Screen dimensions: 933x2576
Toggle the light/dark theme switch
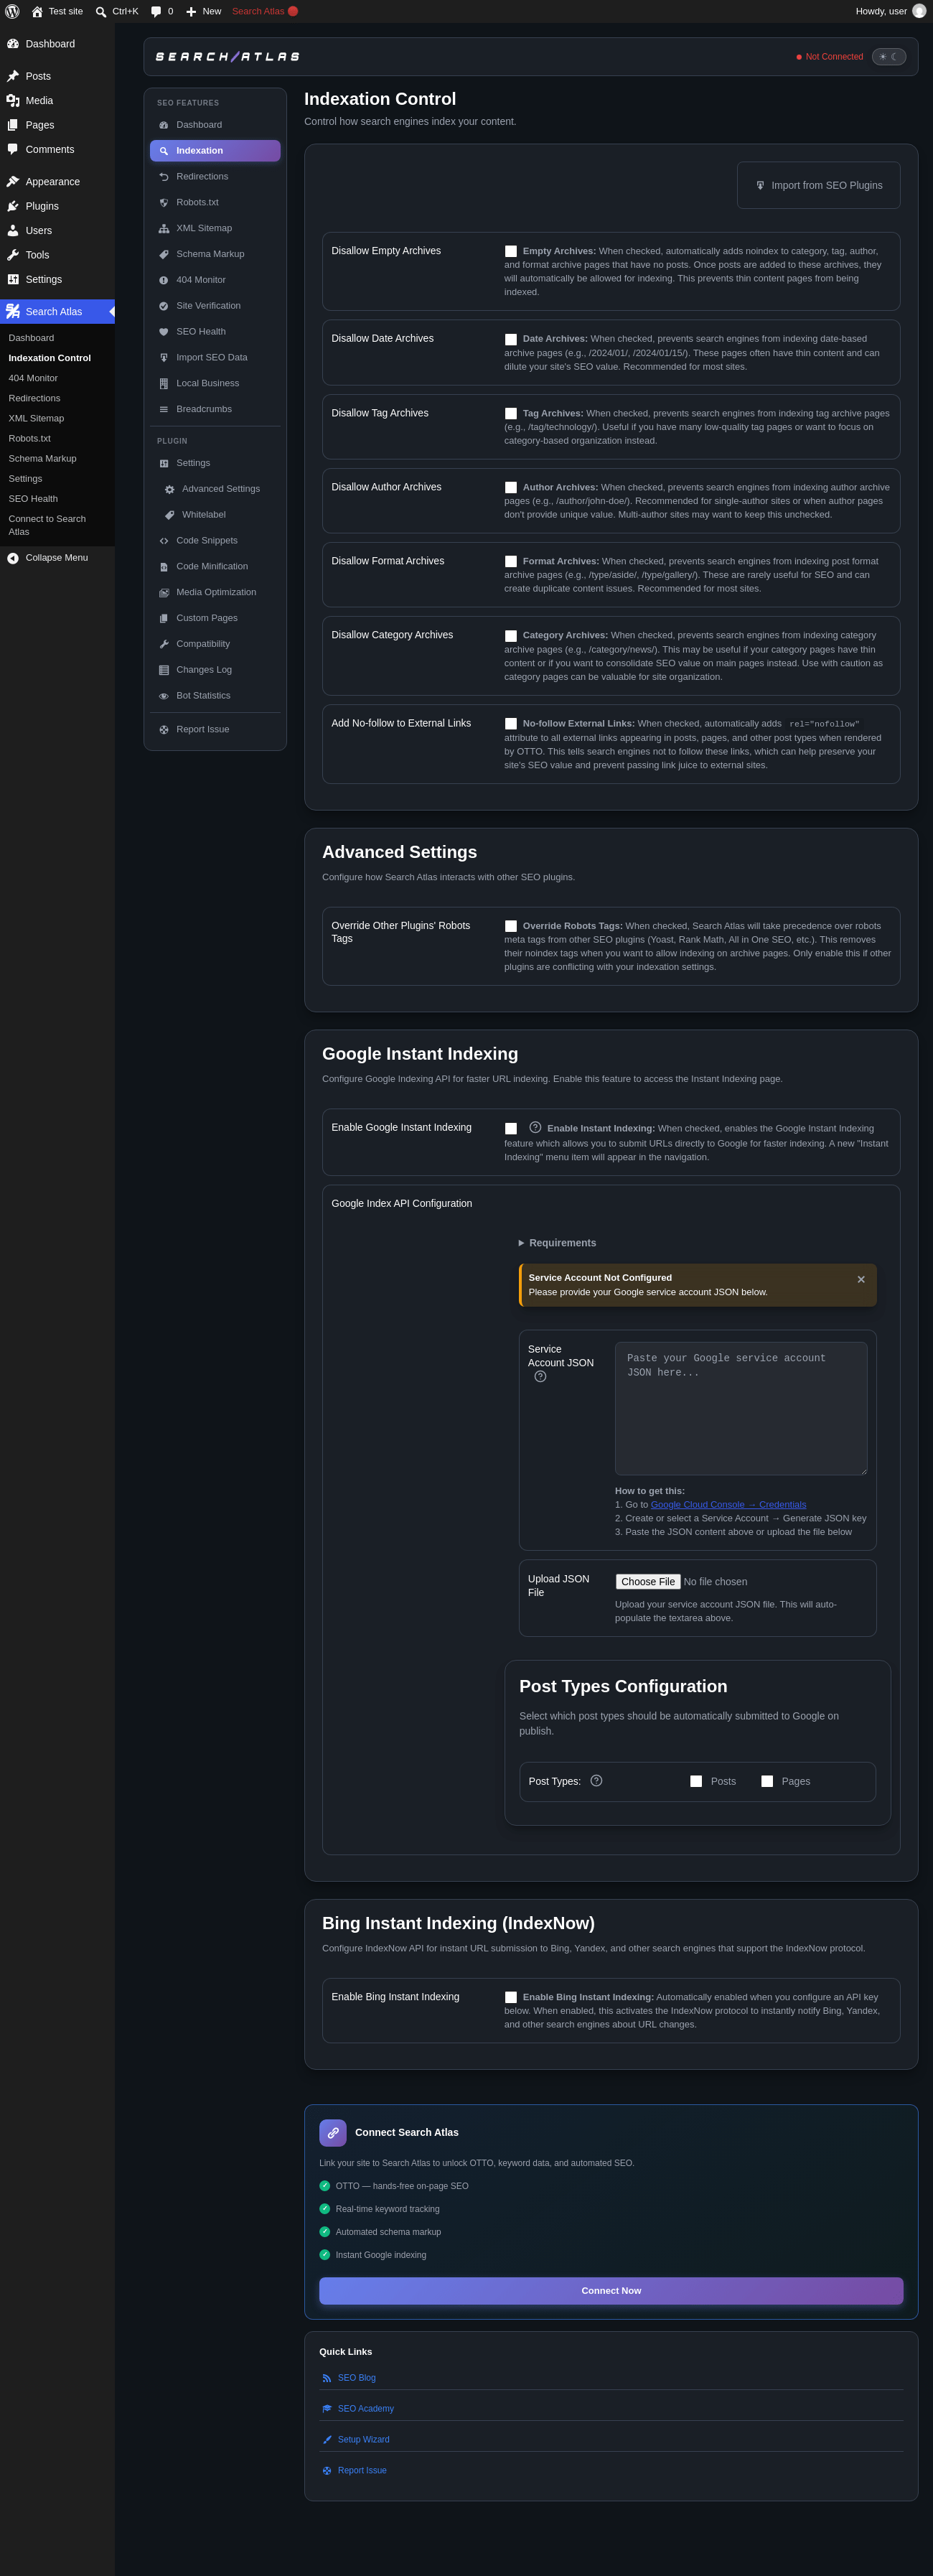pyautogui.click(x=888, y=57)
